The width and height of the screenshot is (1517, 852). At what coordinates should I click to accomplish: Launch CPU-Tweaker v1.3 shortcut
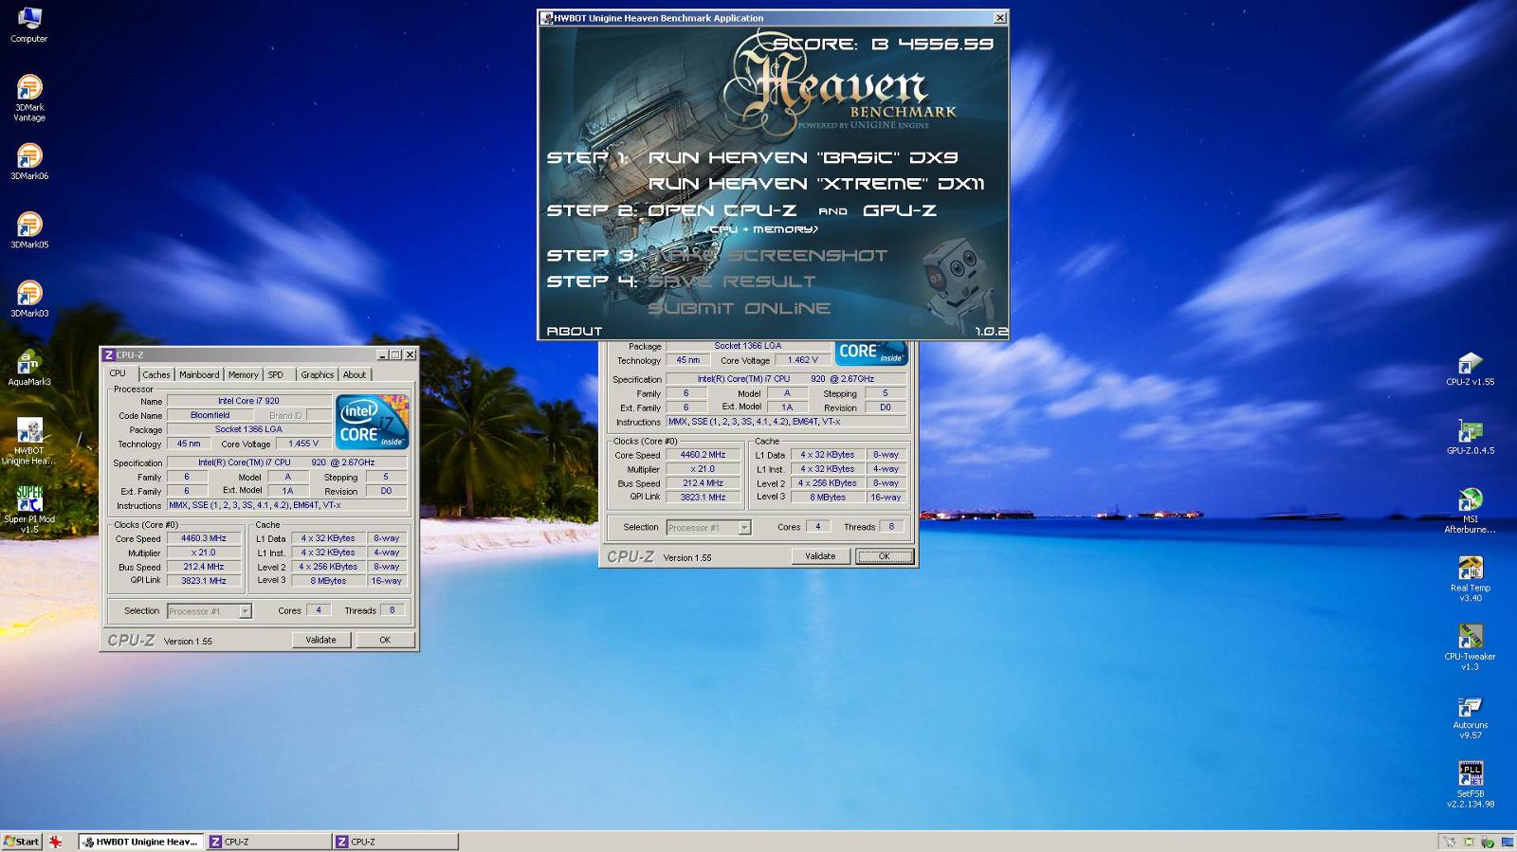(1470, 647)
